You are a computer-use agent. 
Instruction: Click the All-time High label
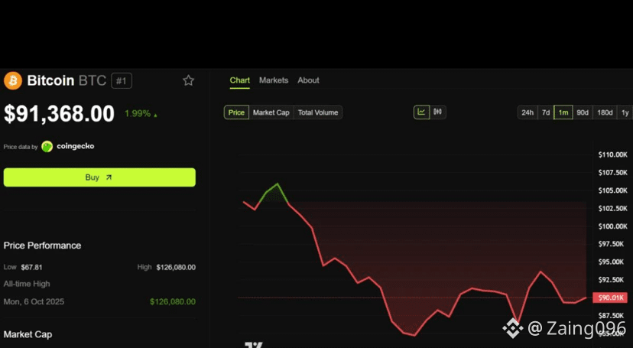(27, 284)
